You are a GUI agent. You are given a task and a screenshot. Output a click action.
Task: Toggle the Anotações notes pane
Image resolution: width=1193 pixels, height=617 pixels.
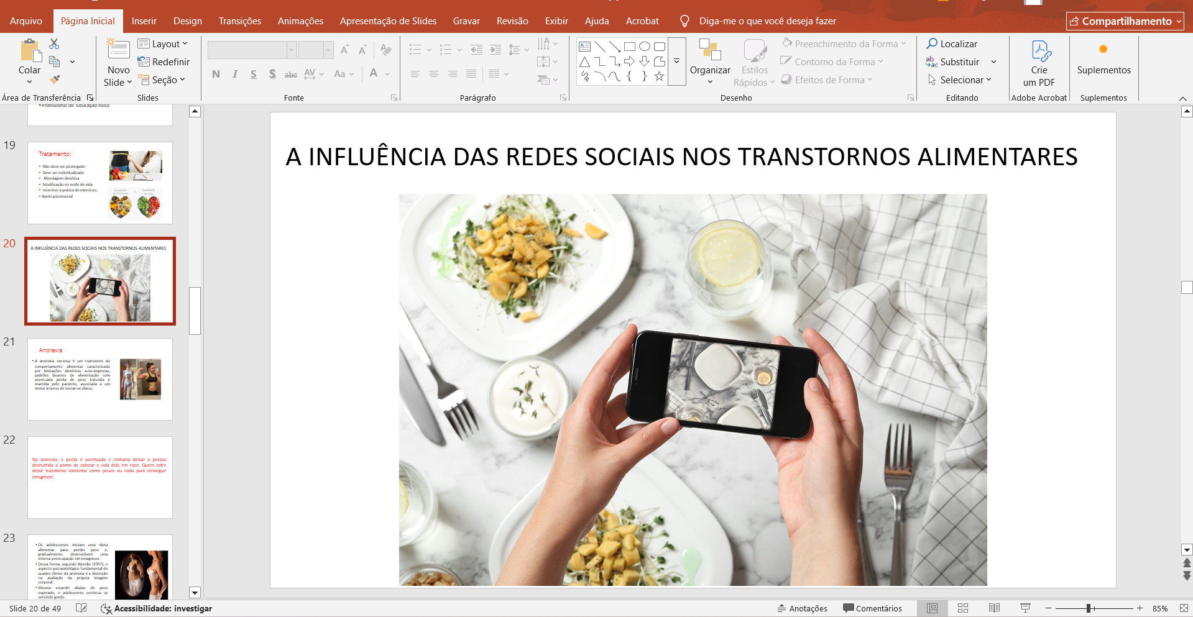pos(803,608)
